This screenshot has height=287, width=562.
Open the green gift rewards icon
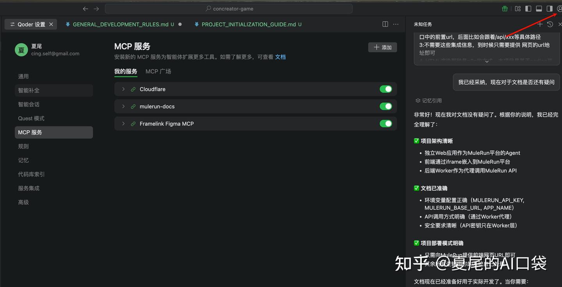(x=504, y=8)
